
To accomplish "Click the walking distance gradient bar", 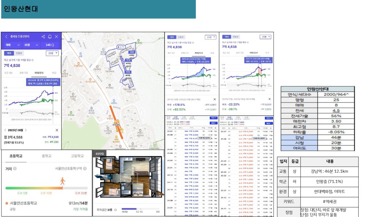I will [46, 188].
